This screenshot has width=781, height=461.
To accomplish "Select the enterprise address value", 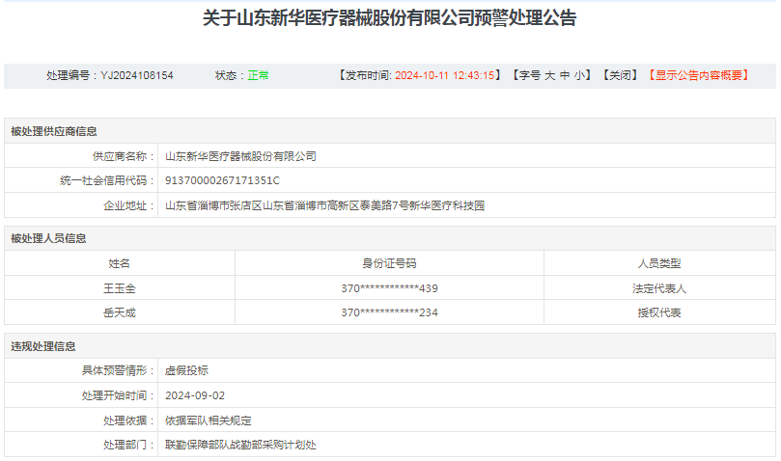I will [x=324, y=205].
